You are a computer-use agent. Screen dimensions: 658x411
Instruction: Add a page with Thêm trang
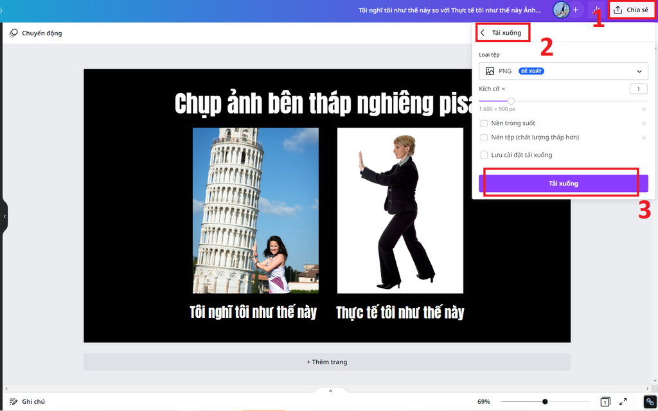click(x=327, y=362)
